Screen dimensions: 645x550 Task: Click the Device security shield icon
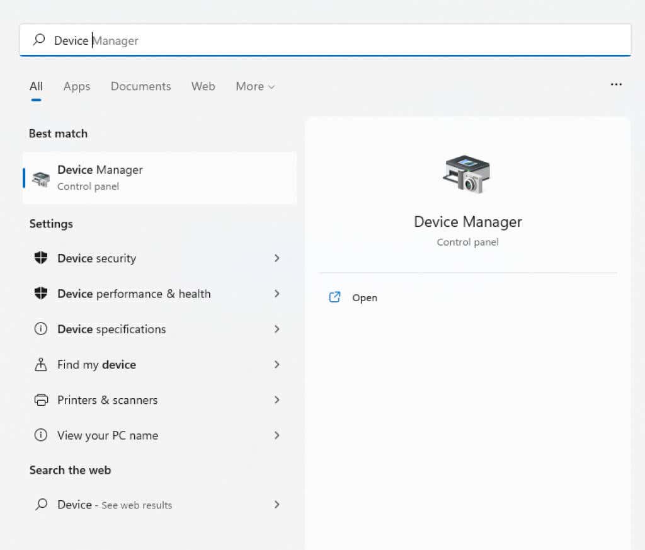(x=41, y=258)
